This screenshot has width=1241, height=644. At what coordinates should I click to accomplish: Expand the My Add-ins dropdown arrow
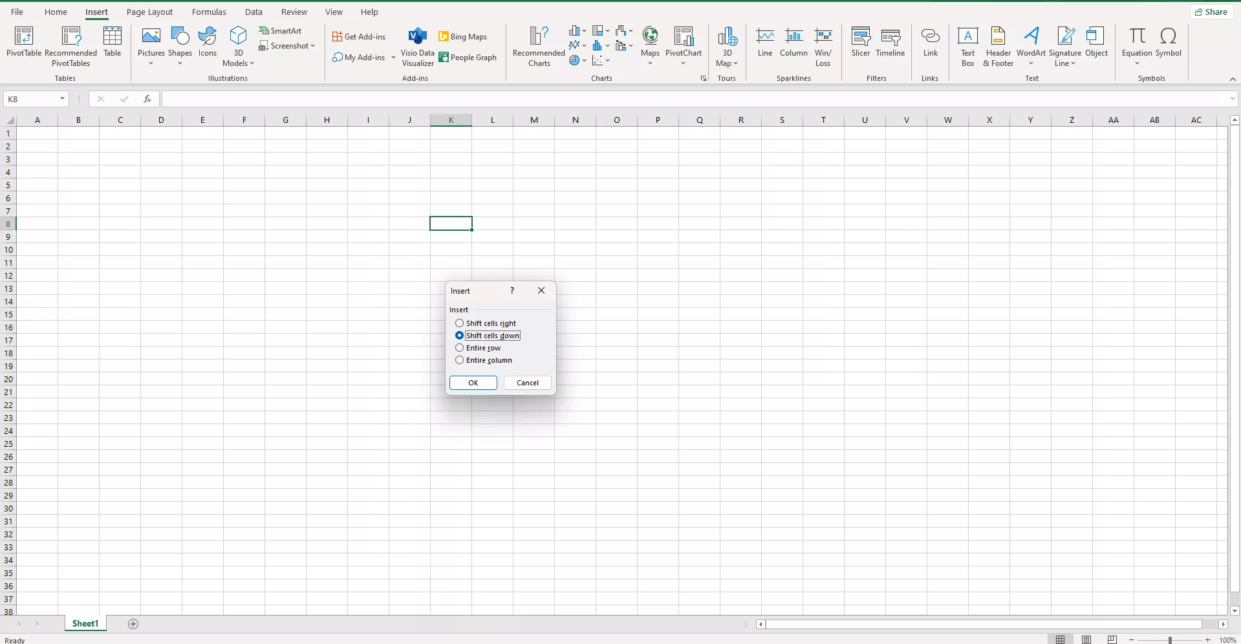pos(393,57)
